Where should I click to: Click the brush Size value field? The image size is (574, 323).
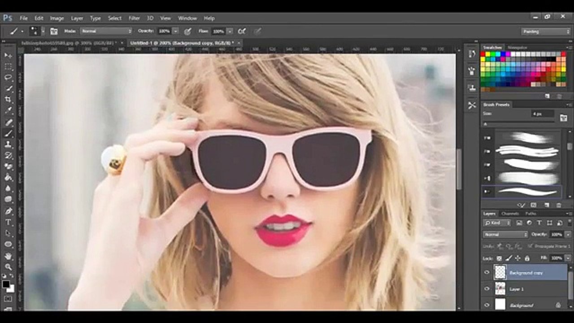click(x=543, y=114)
